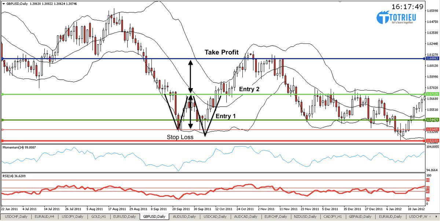Open the GOLD,H1 chart tab
Screen dimensions: 440x221
coord(99,217)
